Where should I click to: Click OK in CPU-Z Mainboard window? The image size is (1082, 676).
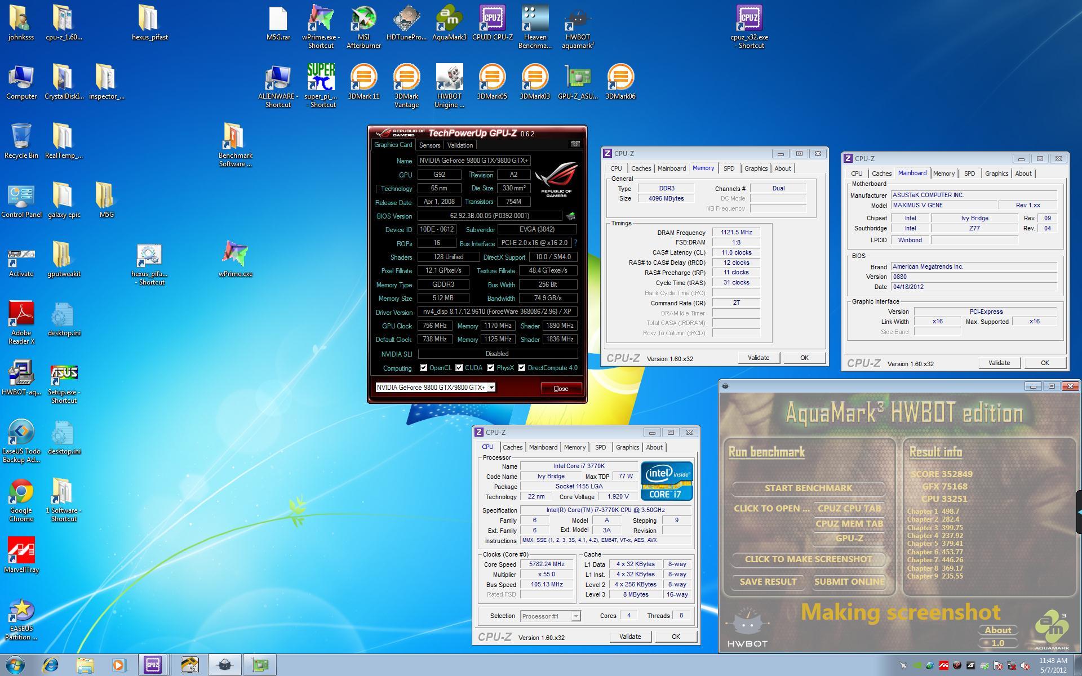click(x=1045, y=363)
